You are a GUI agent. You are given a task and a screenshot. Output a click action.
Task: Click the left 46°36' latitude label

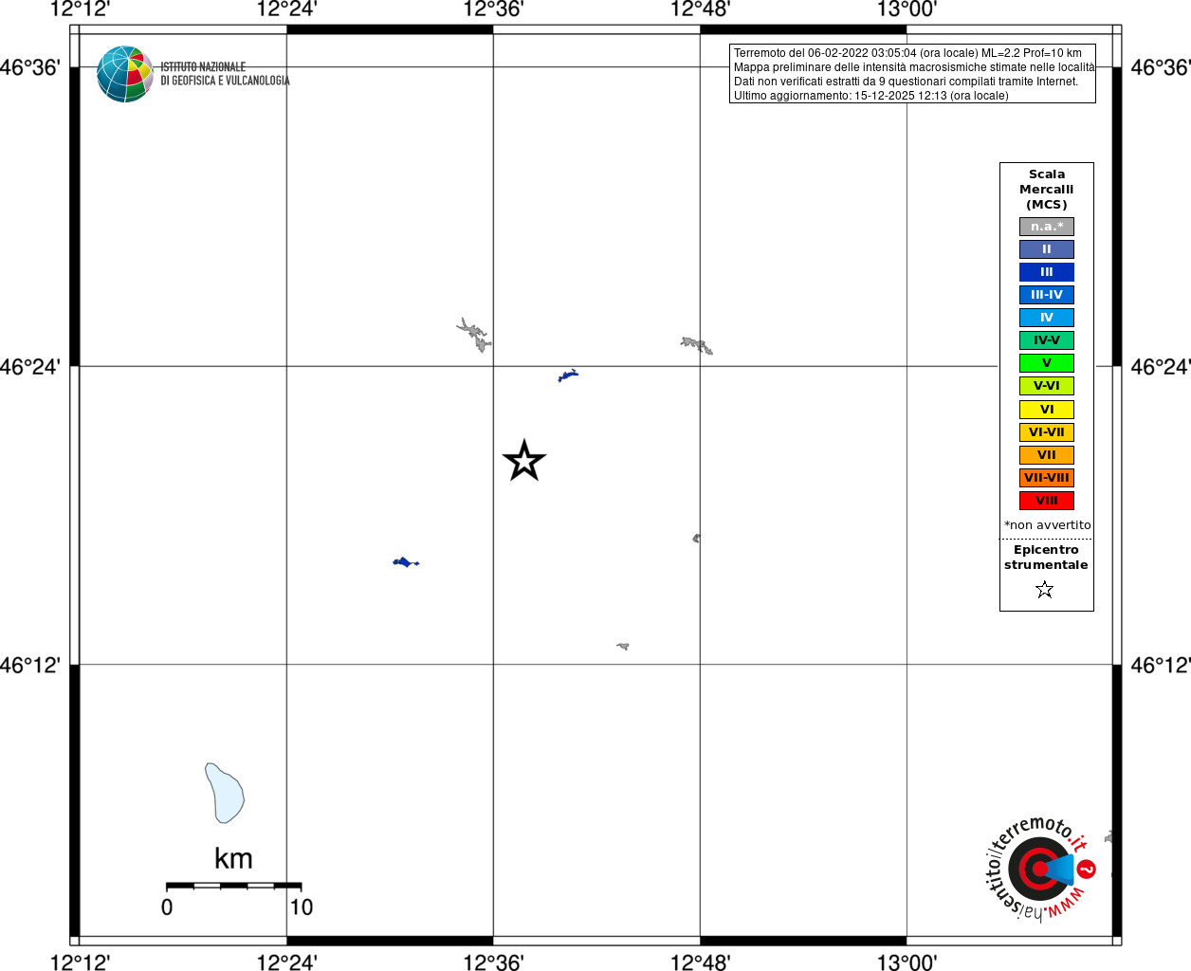coord(30,67)
